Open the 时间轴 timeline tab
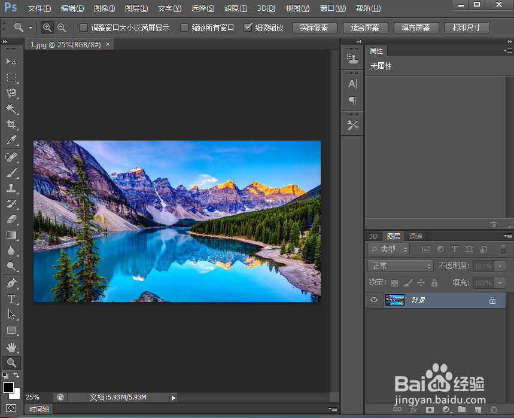Screen dimensions: 514x418 (39, 409)
